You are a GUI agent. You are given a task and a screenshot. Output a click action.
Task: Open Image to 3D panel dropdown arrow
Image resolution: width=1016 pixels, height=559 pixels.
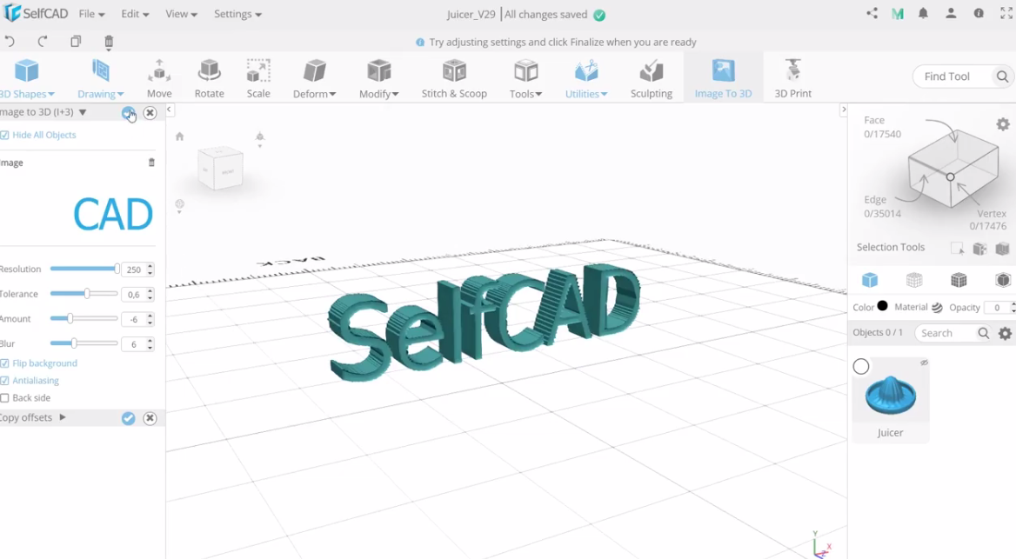coord(83,112)
